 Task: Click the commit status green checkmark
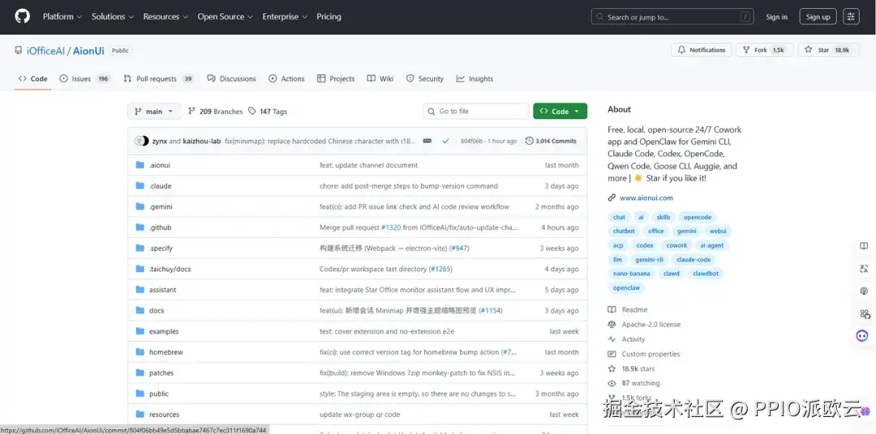click(x=445, y=141)
